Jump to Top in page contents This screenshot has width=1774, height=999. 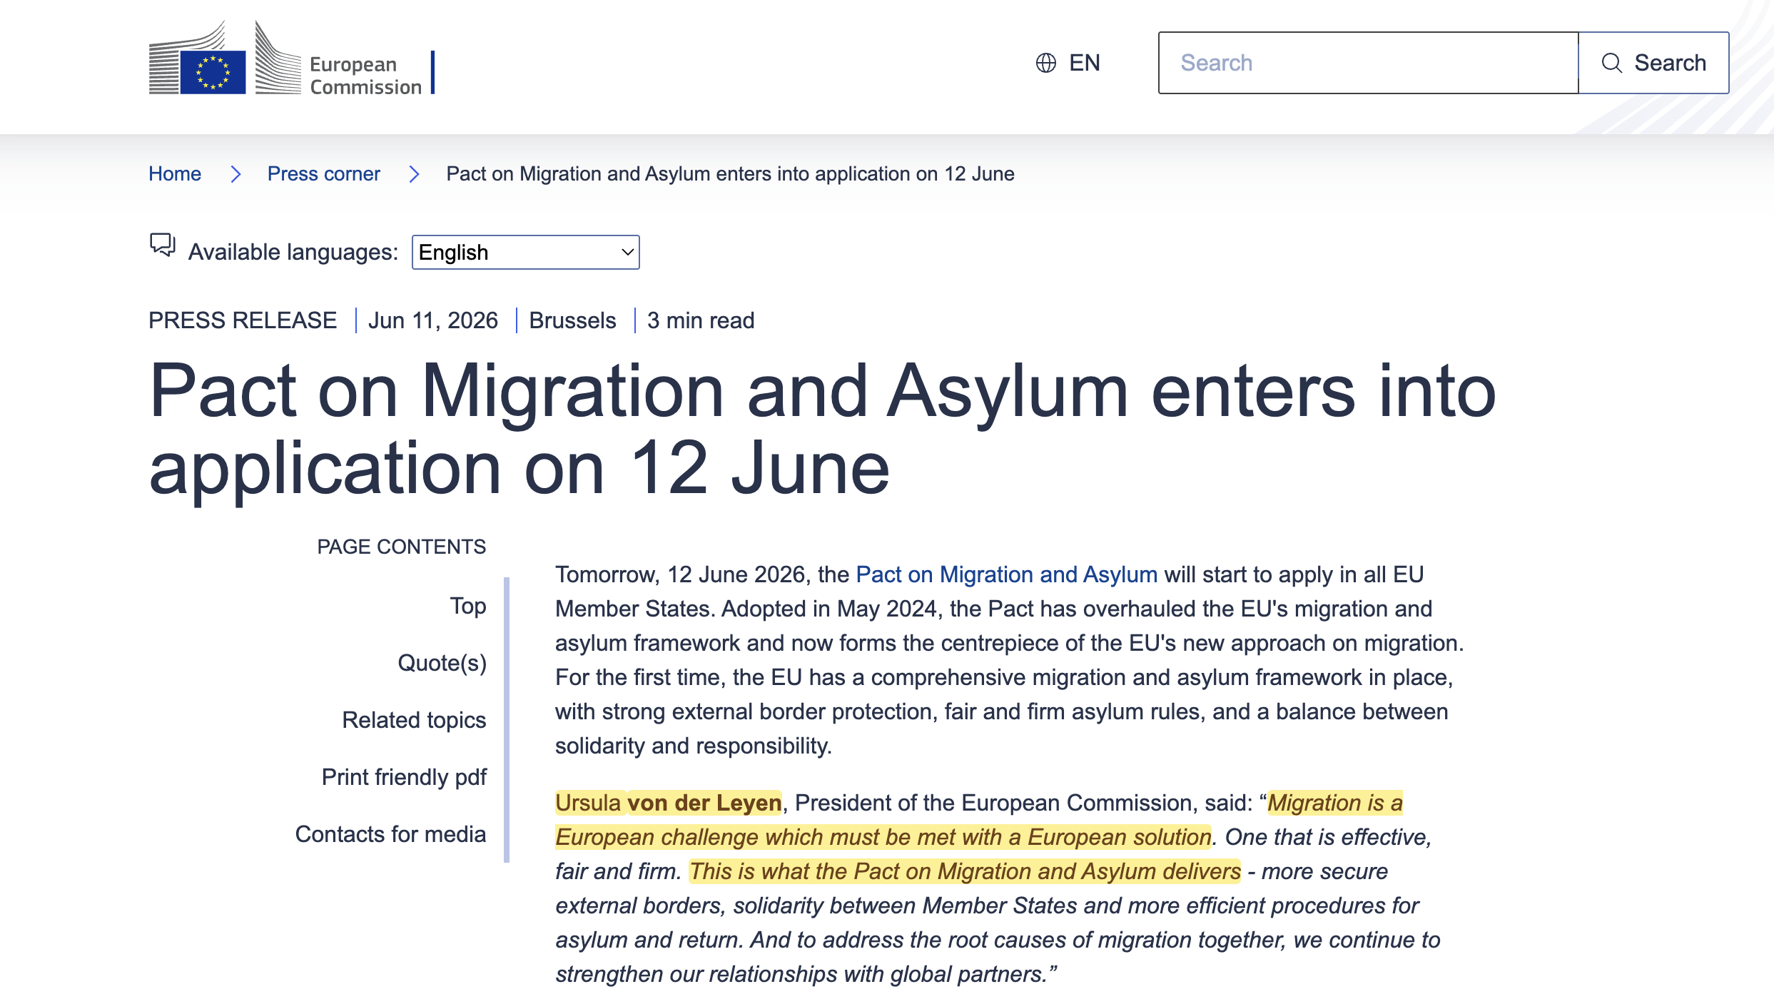[x=467, y=606]
